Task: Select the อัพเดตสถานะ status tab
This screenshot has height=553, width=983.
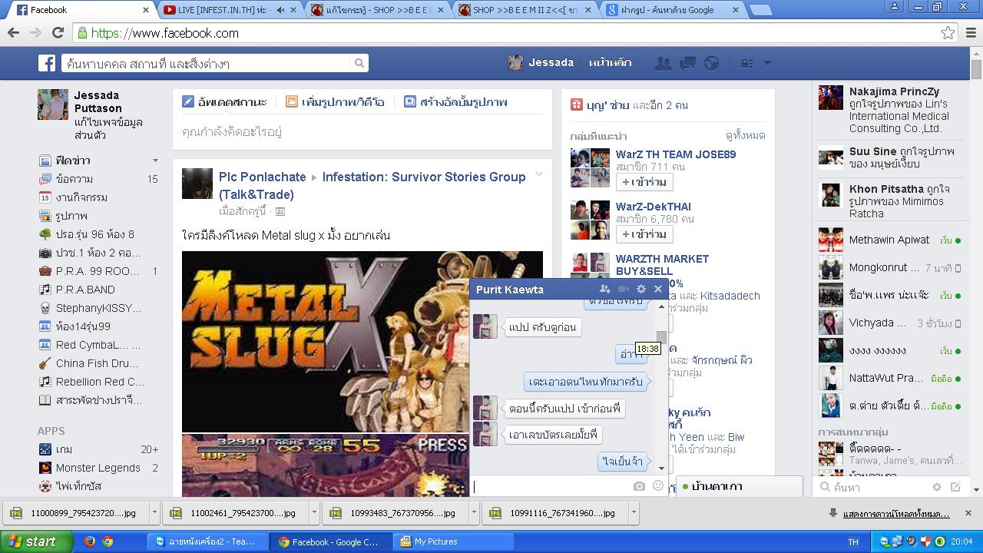Action: [224, 101]
